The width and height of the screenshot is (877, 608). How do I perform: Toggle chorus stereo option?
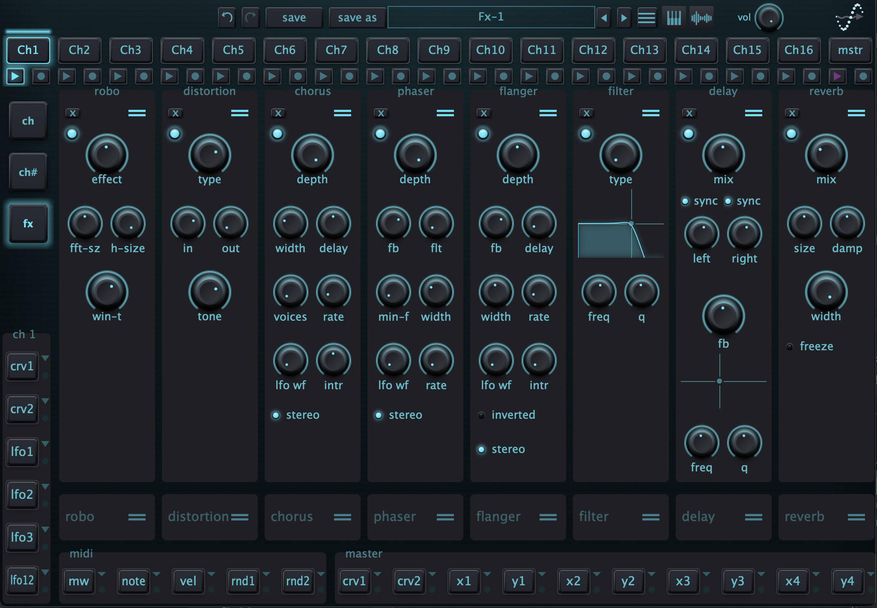point(276,415)
